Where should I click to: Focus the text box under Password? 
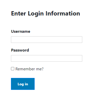pos(47,58)
